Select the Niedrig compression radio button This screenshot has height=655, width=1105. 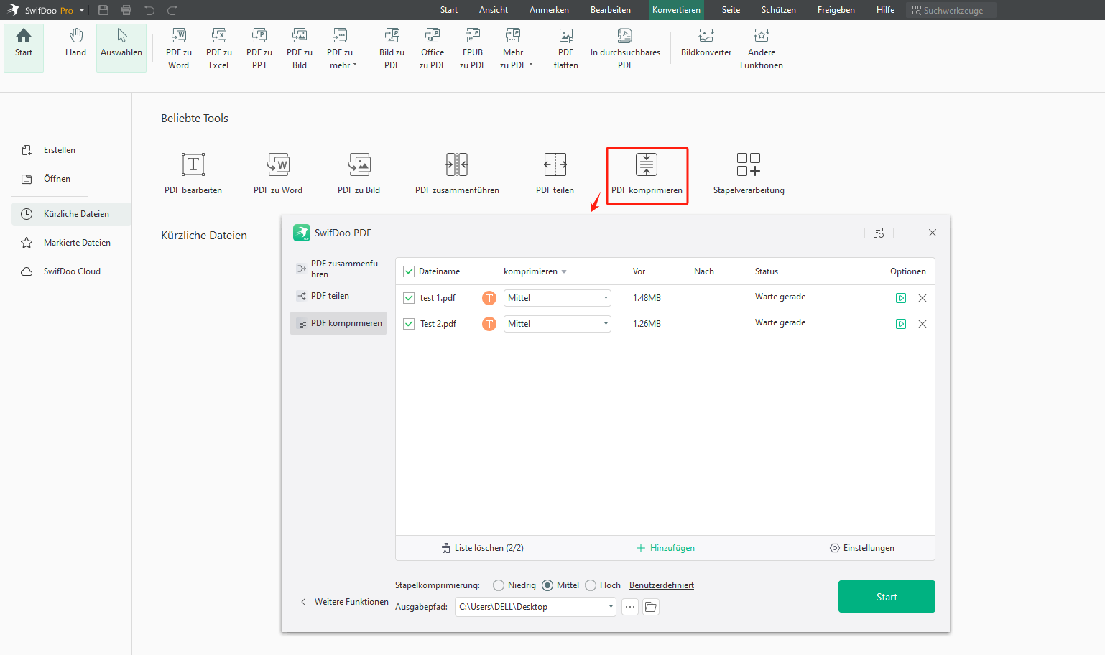pyautogui.click(x=499, y=585)
